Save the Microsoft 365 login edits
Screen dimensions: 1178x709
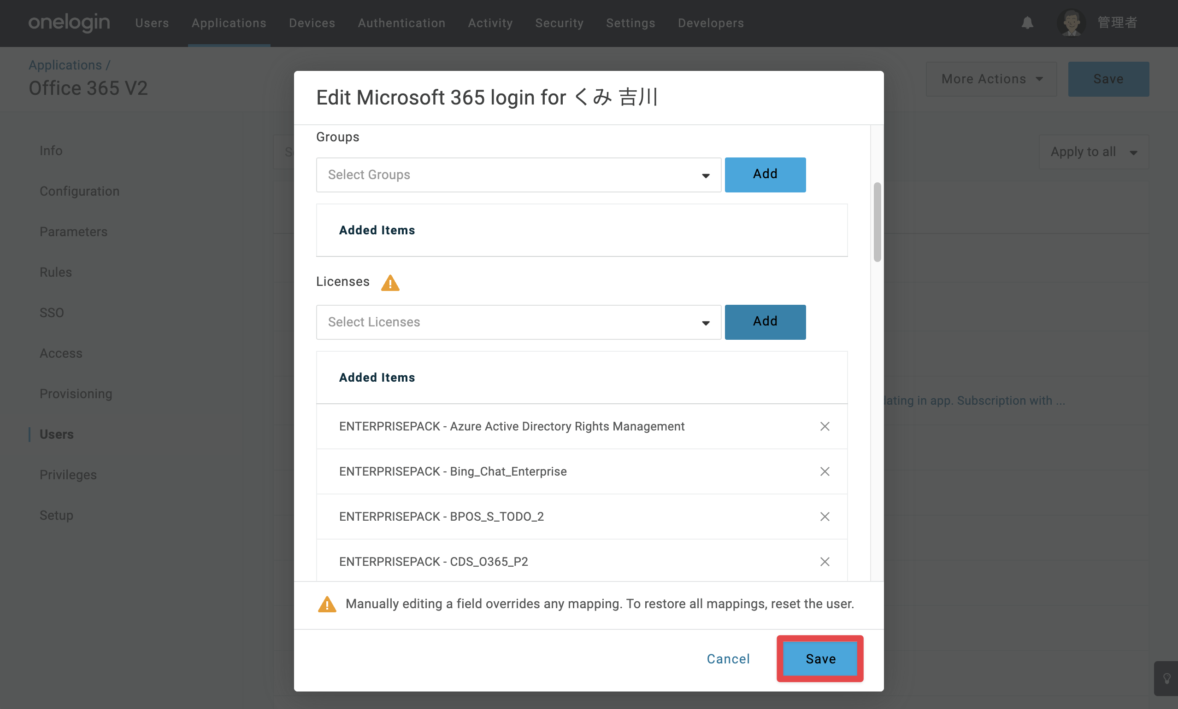(820, 659)
